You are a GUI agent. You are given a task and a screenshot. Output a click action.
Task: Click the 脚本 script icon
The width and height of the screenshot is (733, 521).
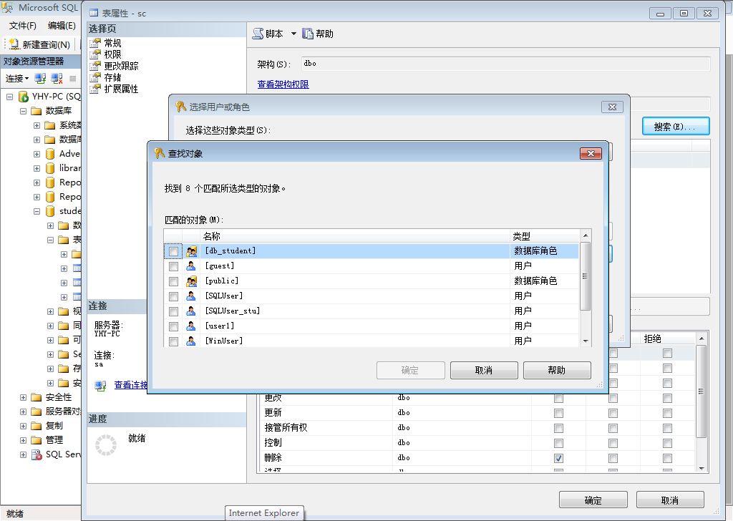click(258, 34)
